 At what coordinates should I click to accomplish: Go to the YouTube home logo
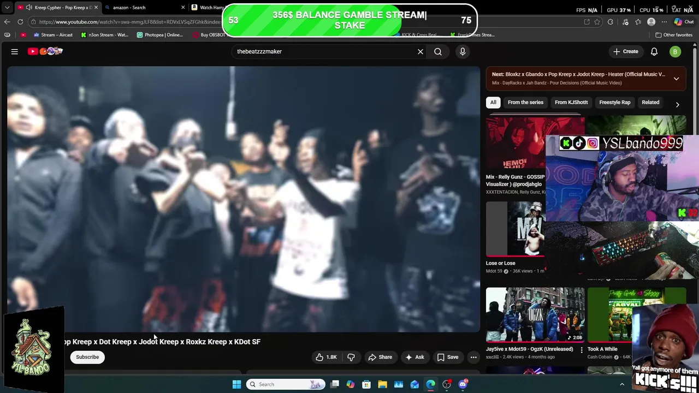coord(45,51)
